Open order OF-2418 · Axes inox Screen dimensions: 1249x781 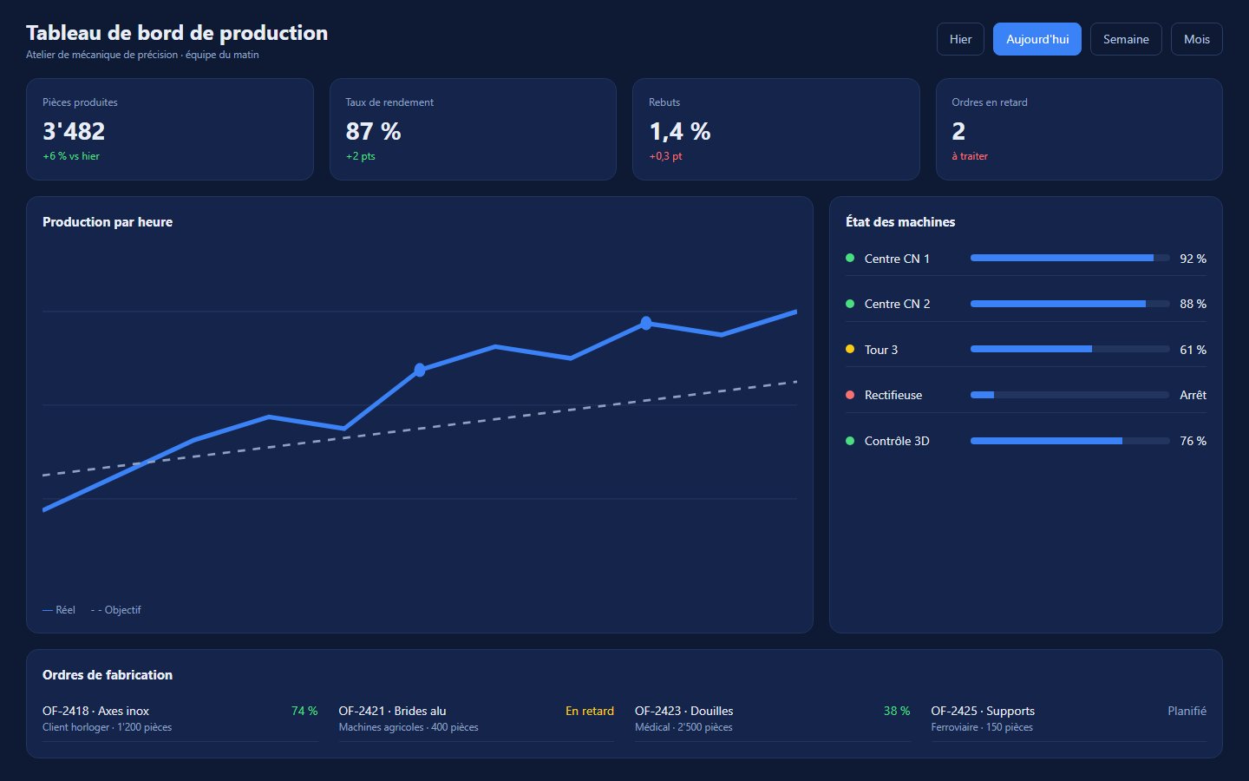(180, 719)
